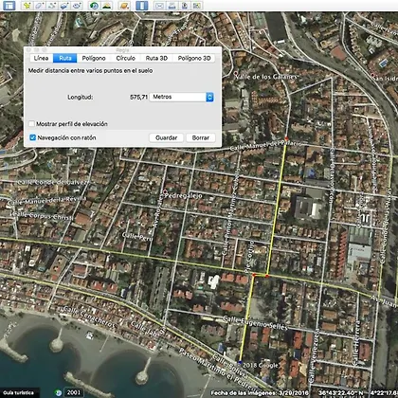Viewport: 398px width, 398px height.
Task: Open the add image overlay tool
Action: pos(64,6)
